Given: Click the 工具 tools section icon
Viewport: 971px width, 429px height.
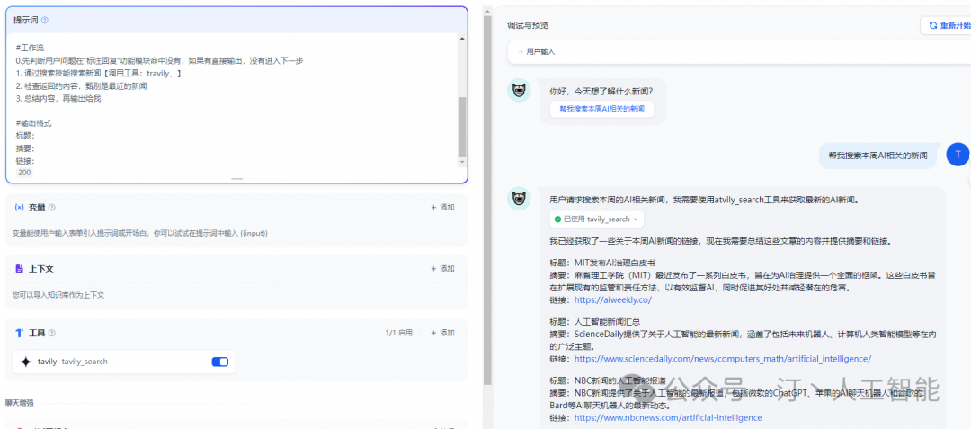Looking at the screenshot, I should tap(20, 333).
